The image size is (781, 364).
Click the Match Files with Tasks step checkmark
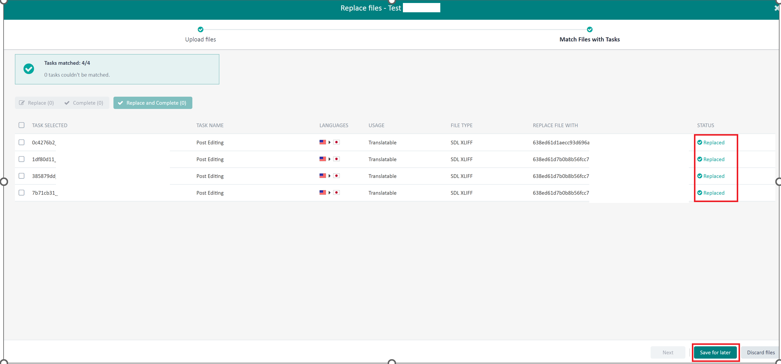[x=589, y=29]
